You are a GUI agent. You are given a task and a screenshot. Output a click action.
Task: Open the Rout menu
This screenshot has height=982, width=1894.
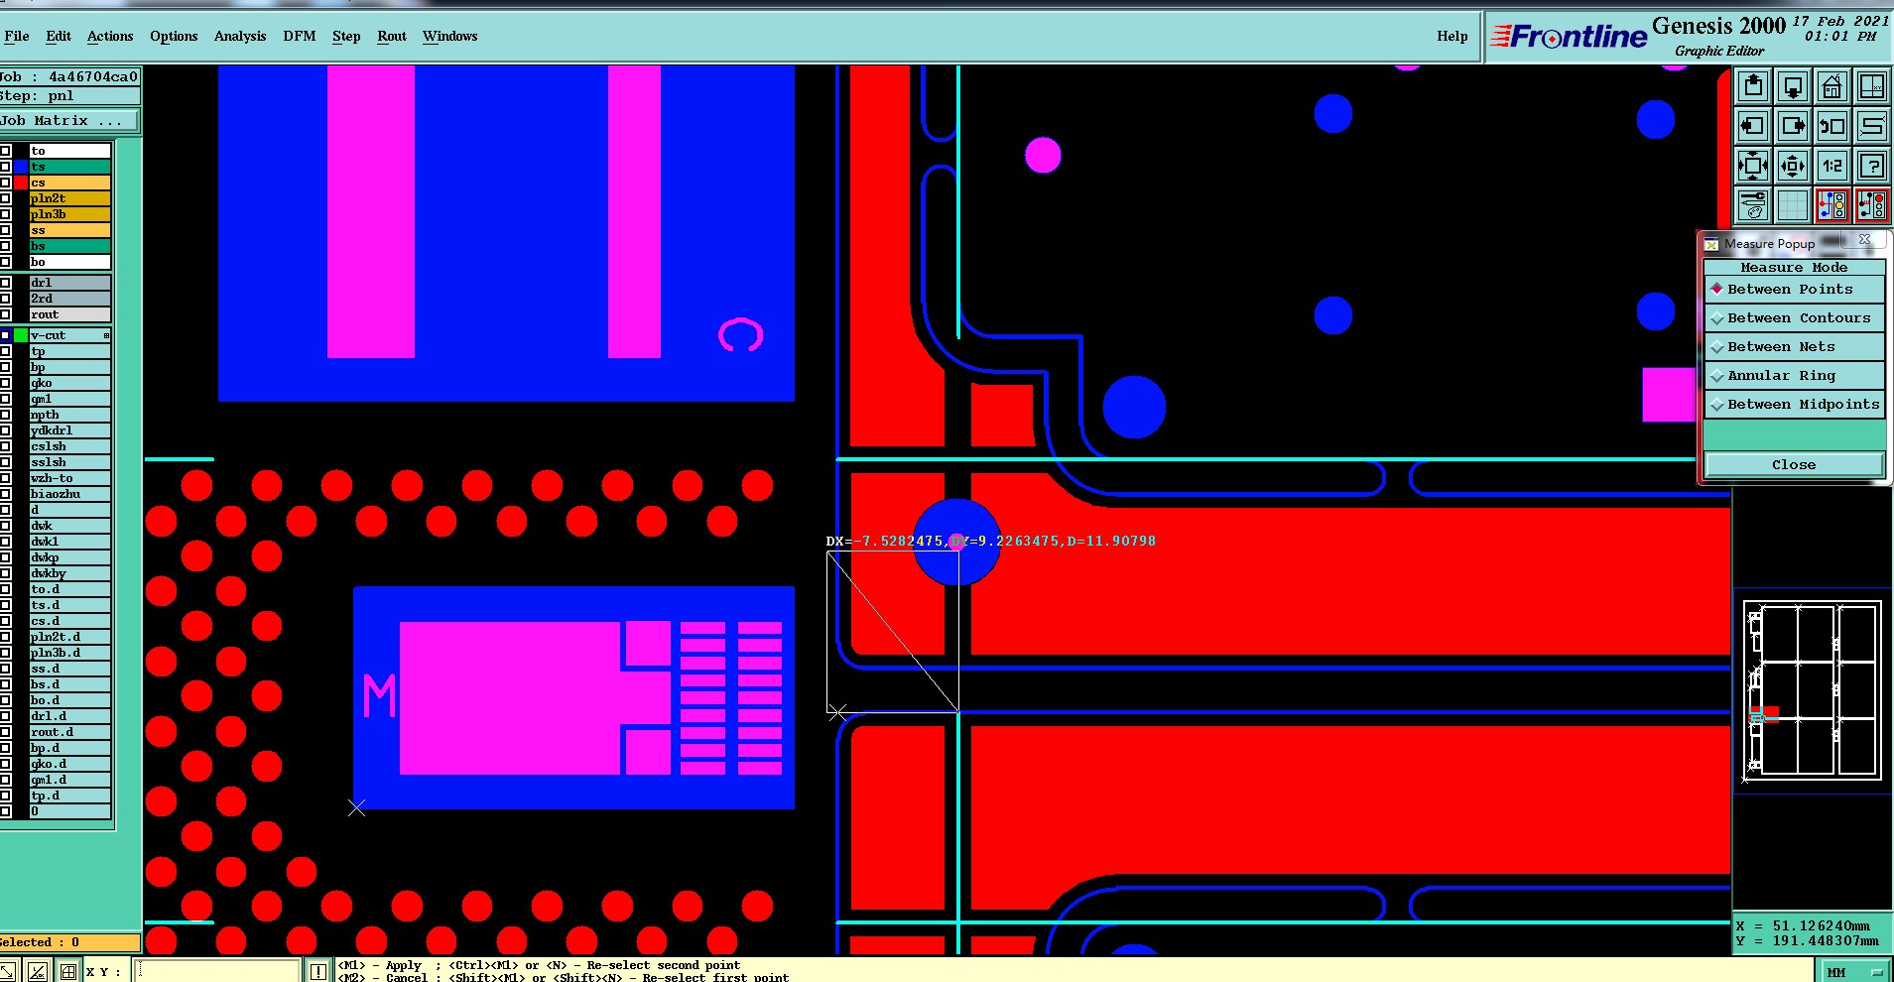[392, 37]
